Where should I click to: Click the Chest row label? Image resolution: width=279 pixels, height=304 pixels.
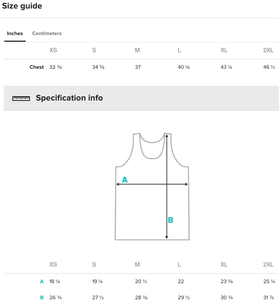37,67
